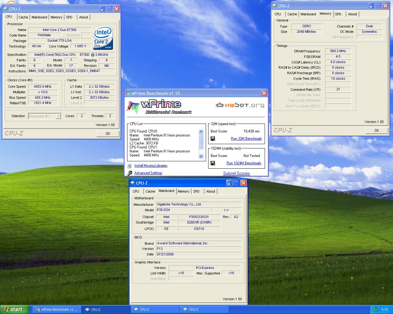
Task: Click the system tray icon beside the clock
Action: click(x=375, y=309)
